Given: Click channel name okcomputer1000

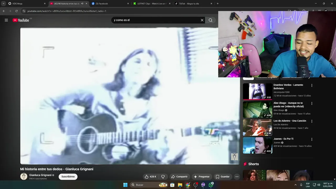Looking at the screenshot, I should (x=281, y=92).
